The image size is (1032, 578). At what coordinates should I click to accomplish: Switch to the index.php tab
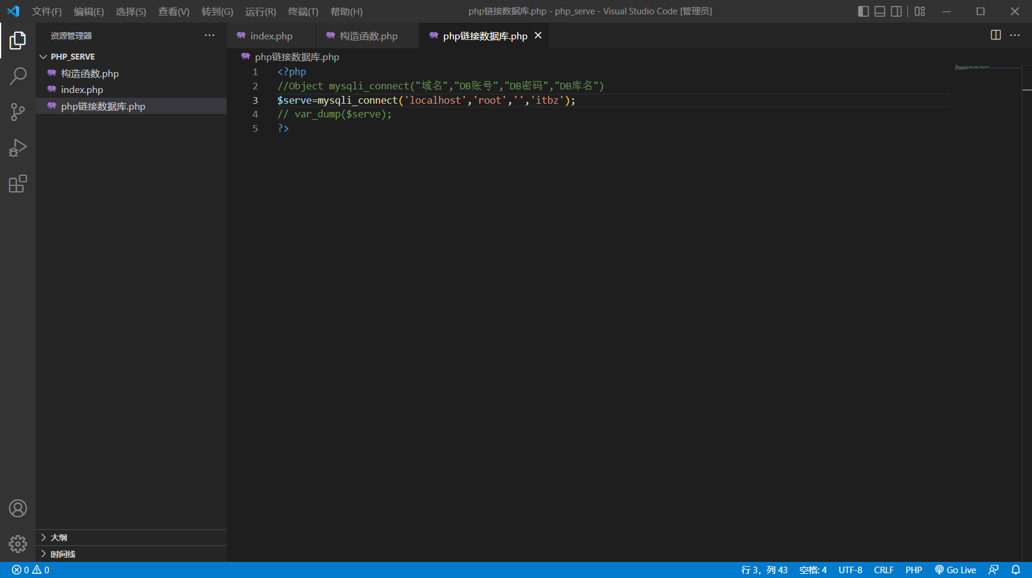pyautogui.click(x=271, y=36)
